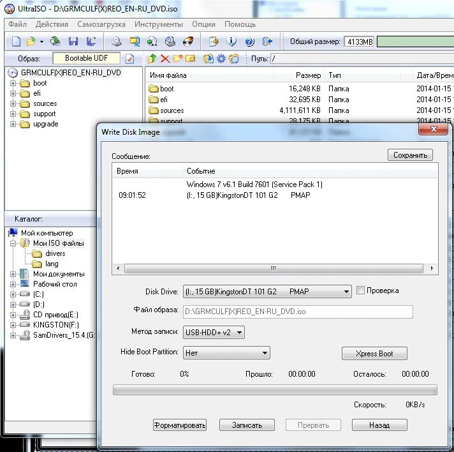Click the Compress ISO toolbar icon
The width and height of the screenshot is (454, 452).
click(x=135, y=41)
